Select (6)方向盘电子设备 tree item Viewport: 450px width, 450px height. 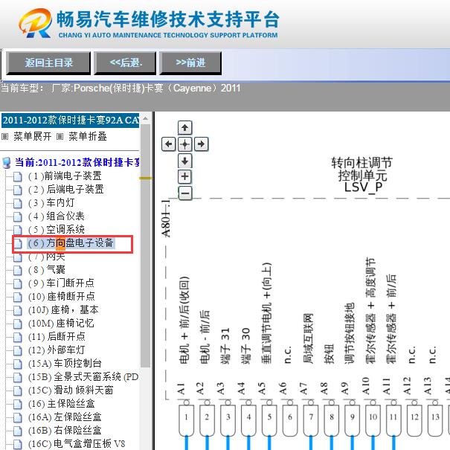click(x=71, y=243)
